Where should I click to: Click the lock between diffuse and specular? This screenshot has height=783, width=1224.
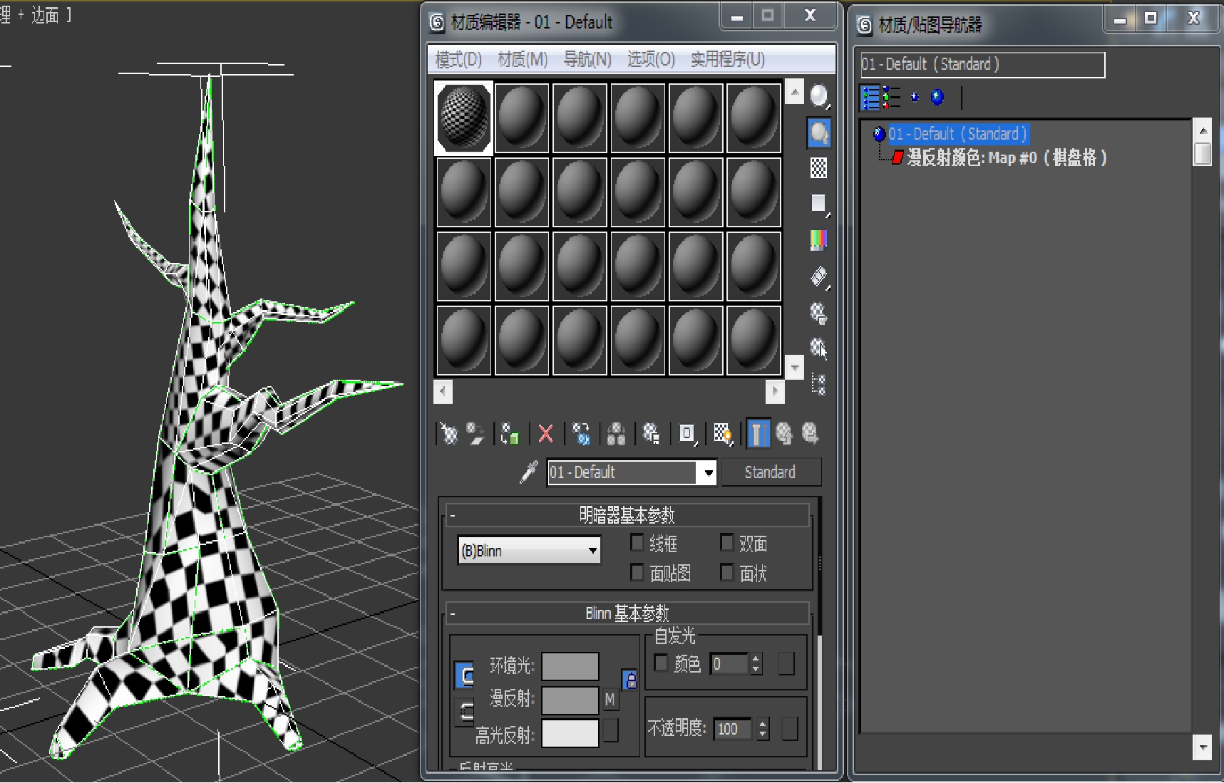(465, 712)
